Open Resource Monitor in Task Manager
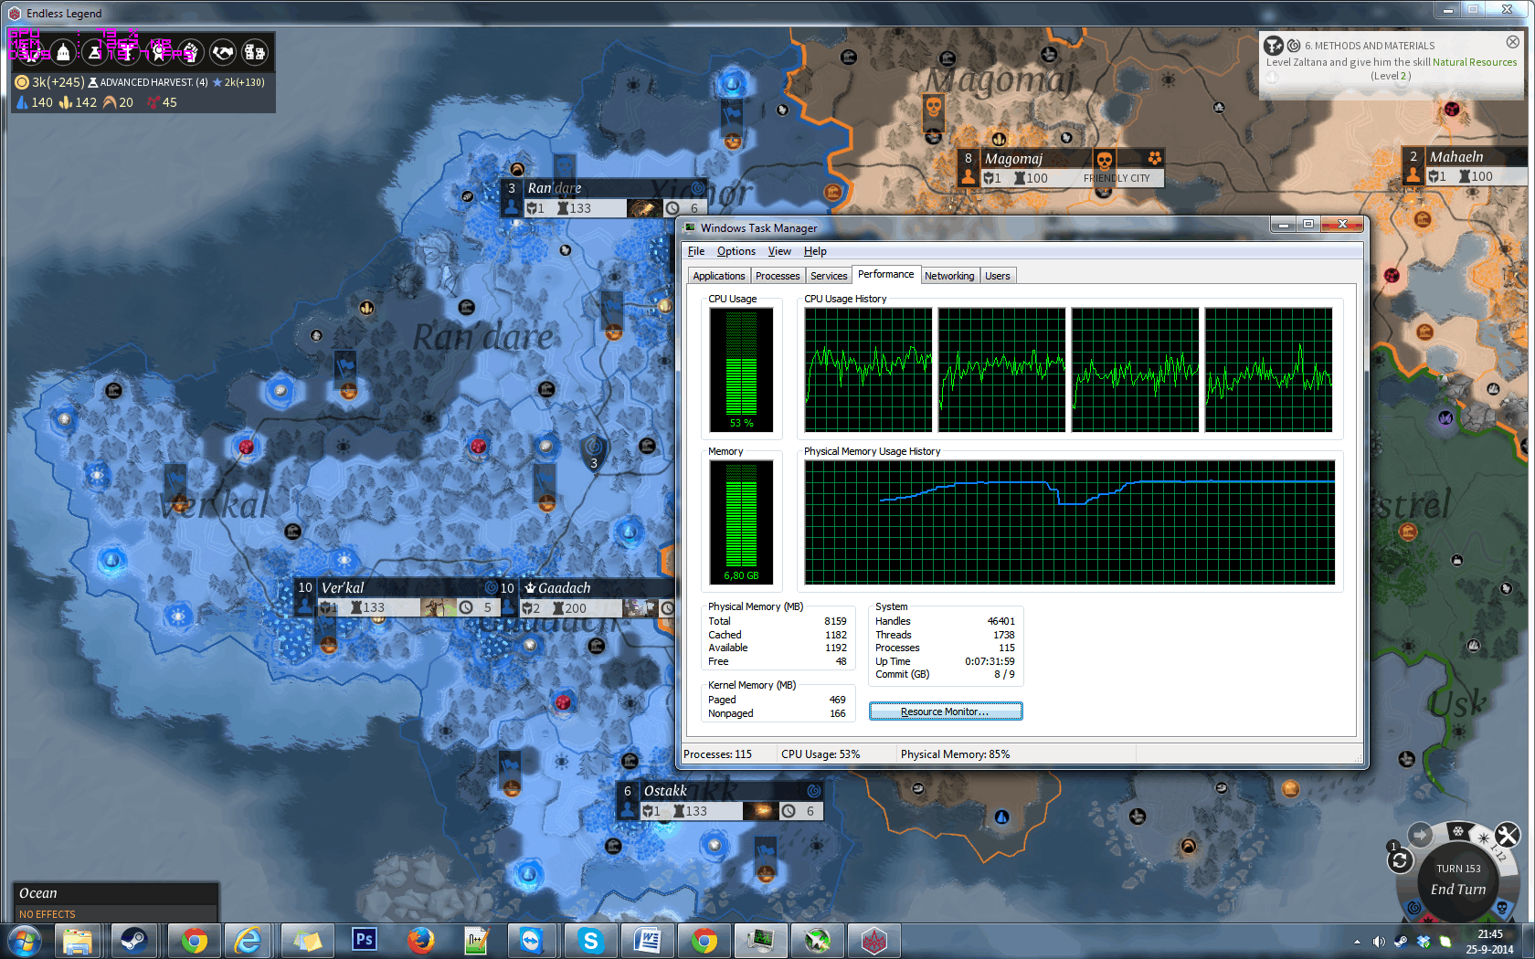 pyautogui.click(x=946, y=711)
